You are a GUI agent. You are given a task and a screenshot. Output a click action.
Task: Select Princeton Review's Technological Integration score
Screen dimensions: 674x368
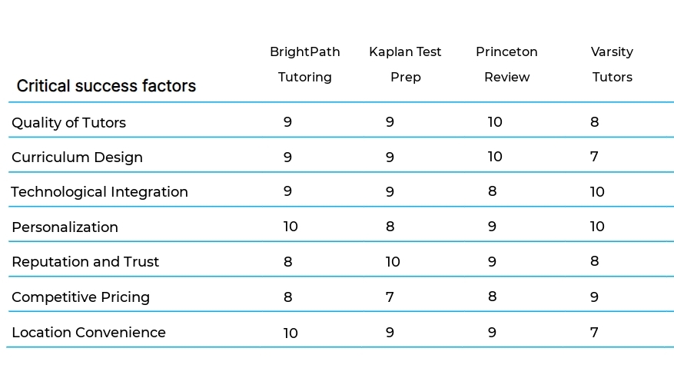[492, 191]
